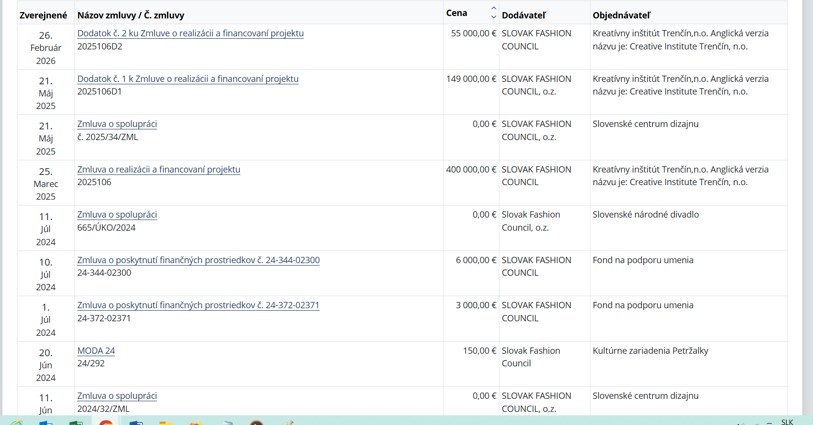Viewport: 813px width, 425px height.
Task: Open Zmluva o spolupráci 665/ÚKO/2024 link
Action: pos(117,215)
